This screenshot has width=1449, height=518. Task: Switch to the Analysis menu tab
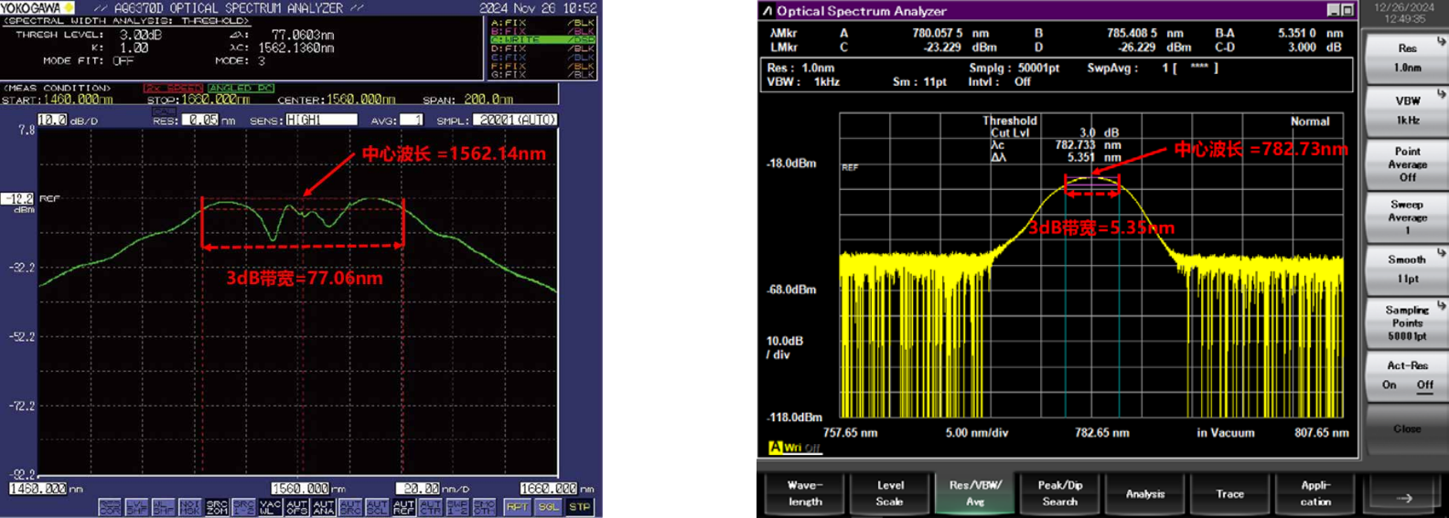pyautogui.click(x=1144, y=493)
